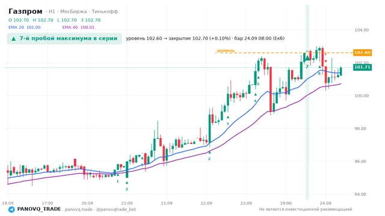The width and height of the screenshot is (385, 216).
Task: Click the large breakout triangle above marker 7
Action: coord(307,58)
